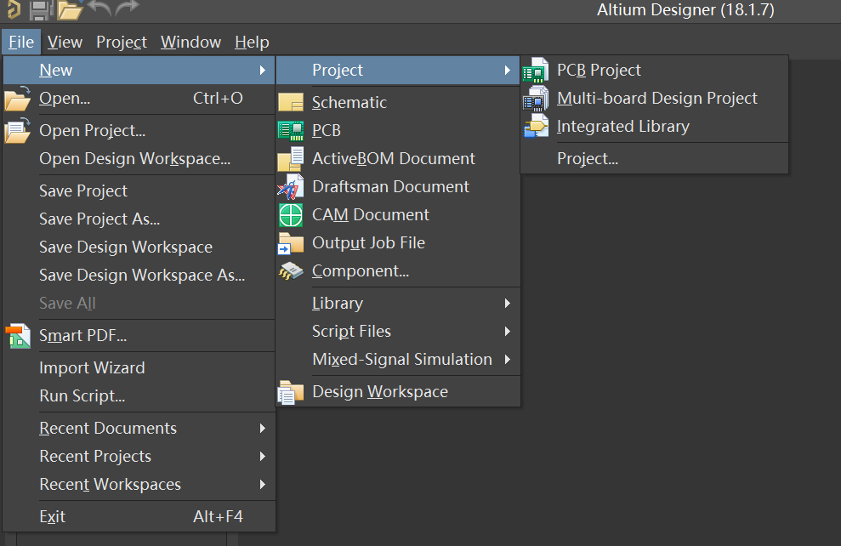Image resolution: width=841 pixels, height=546 pixels.
Task: Expand the Recent Projects submenu arrow
Action: click(262, 457)
